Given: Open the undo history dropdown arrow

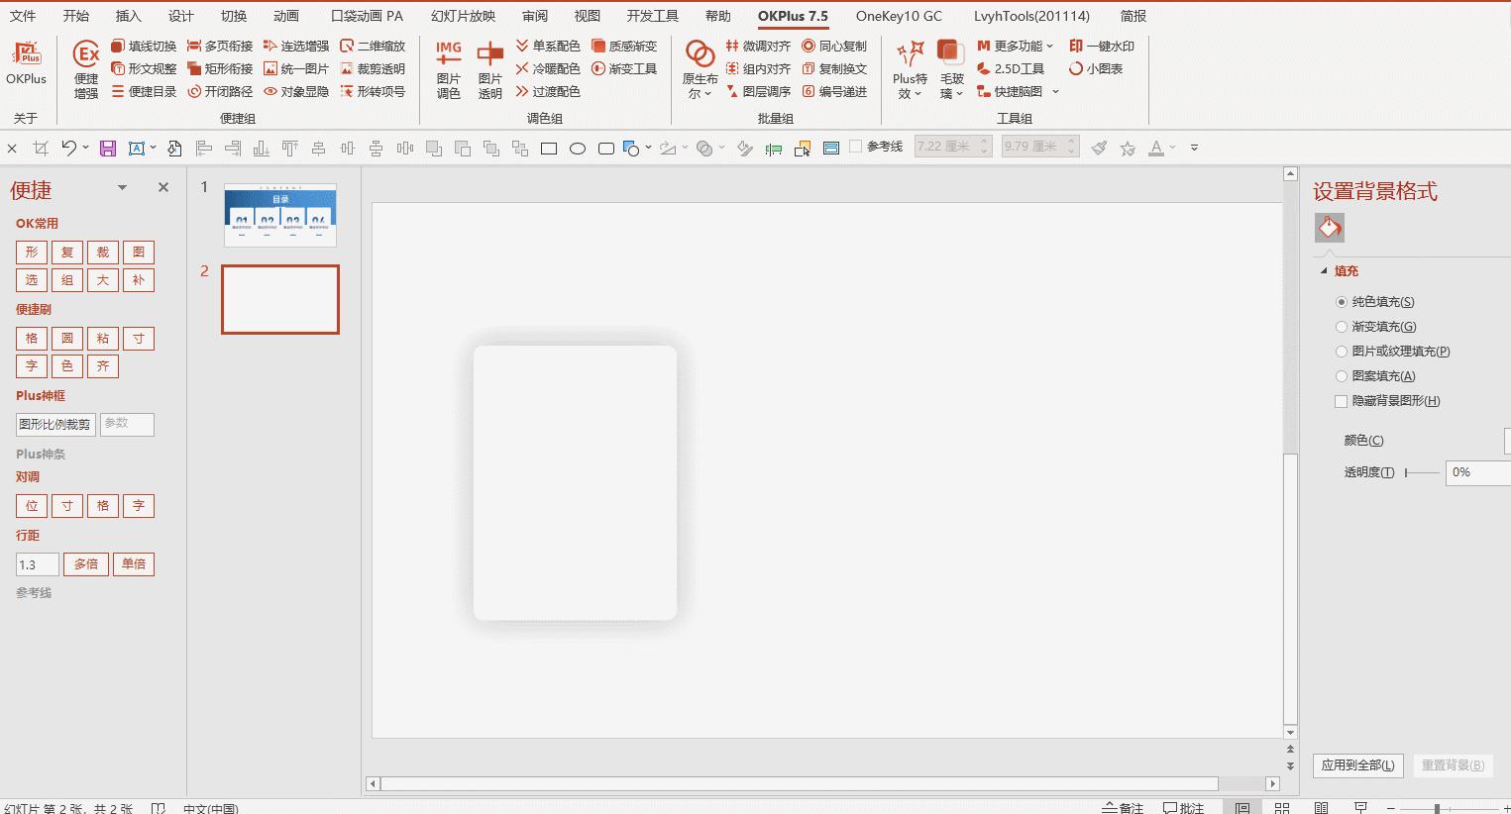Looking at the screenshot, I should pyautogui.click(x=86, y=148).
